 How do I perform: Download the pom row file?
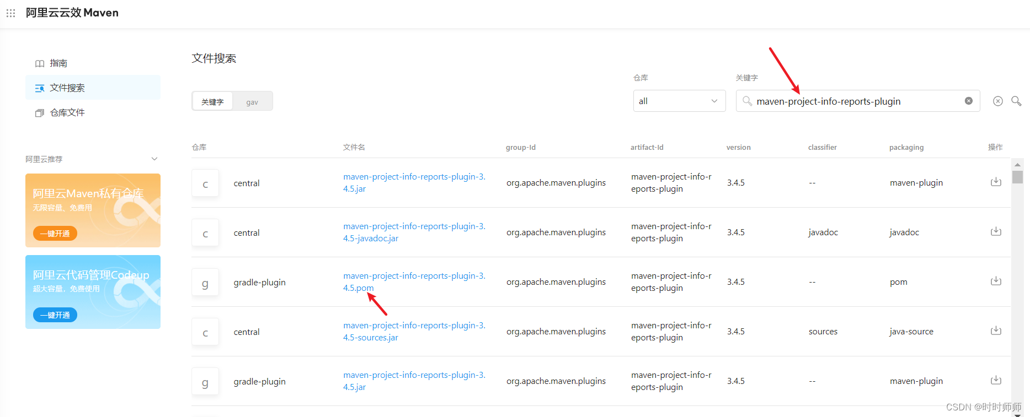(996, 281)
